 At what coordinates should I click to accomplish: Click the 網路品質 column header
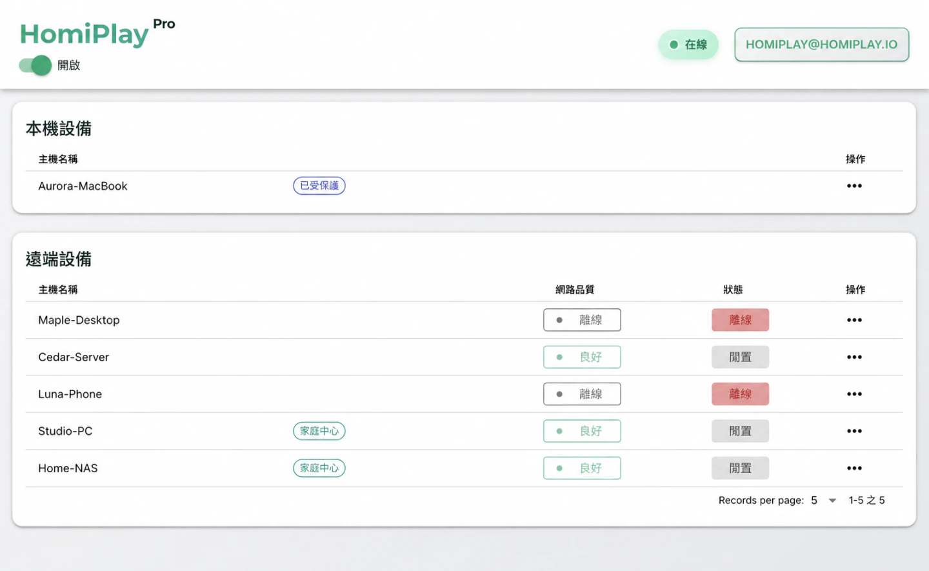[575, 290]
